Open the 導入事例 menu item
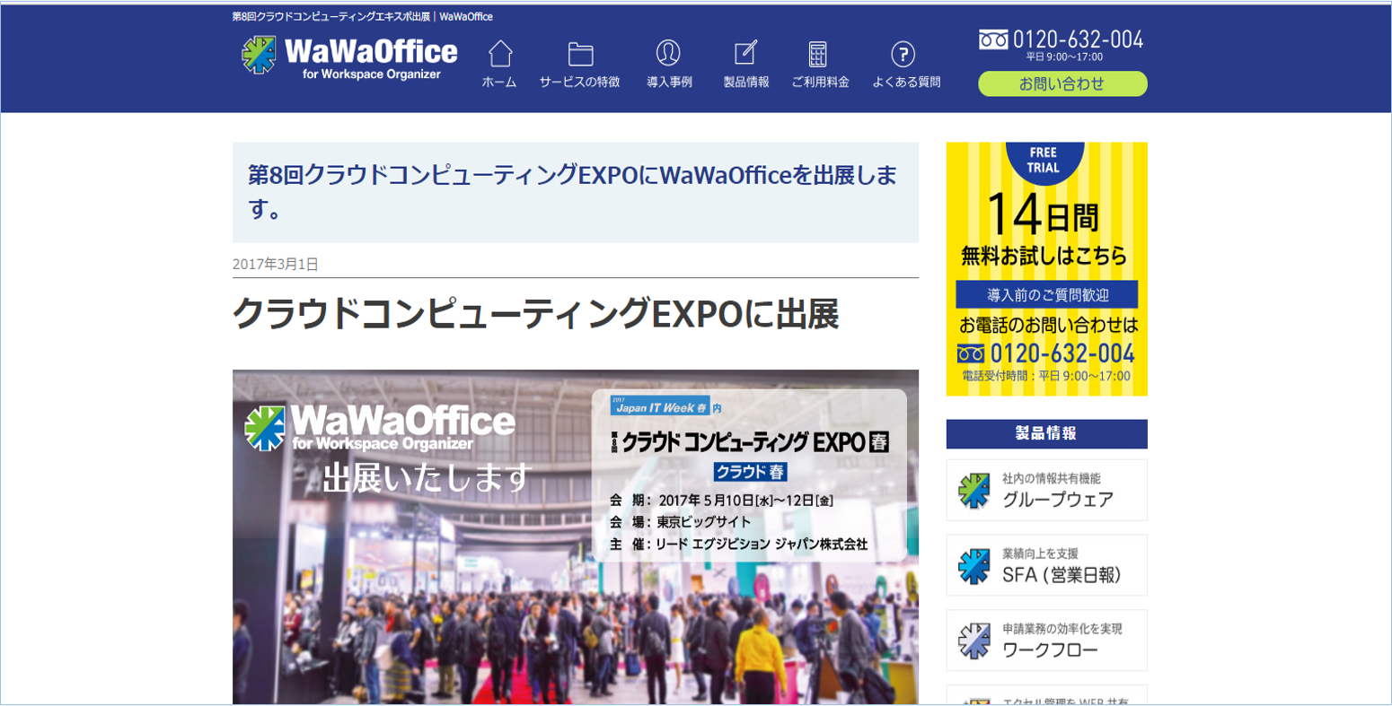This screenshot has height=706, width=1392. click(x=669, y=82)
